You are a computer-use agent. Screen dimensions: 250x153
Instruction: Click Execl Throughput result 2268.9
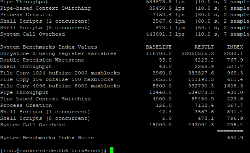coord(204,66)
